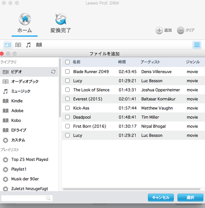Select the ebook toolbar icon
This screenshot has height=208, width=205.
click(39, 45)
